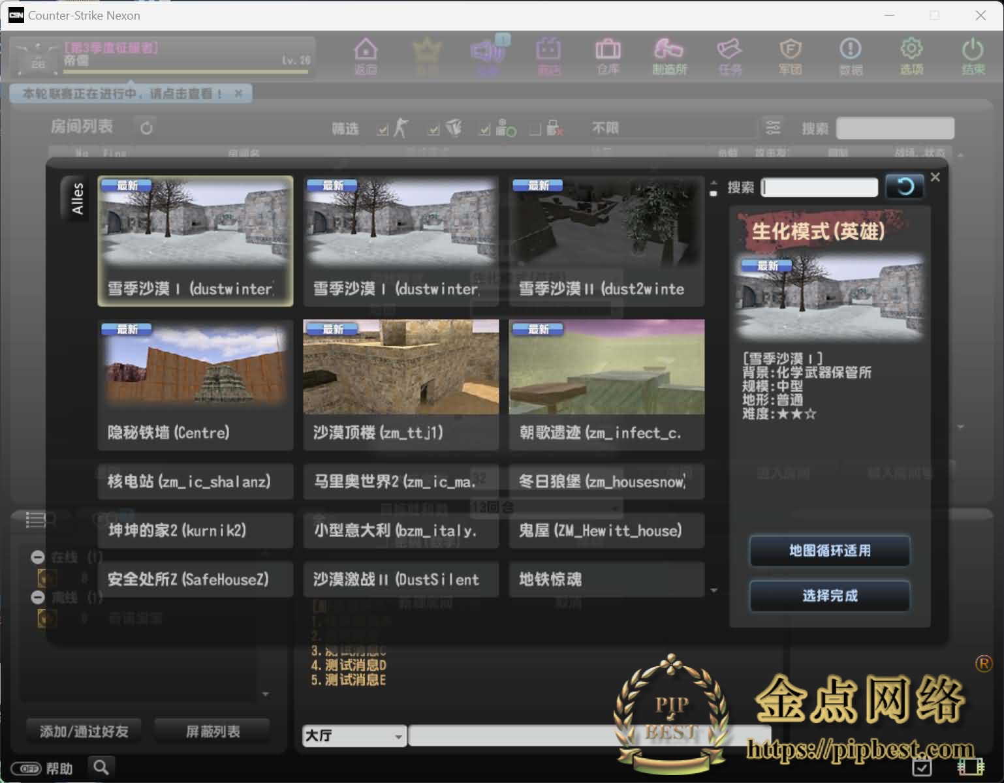The height and width of the screenshot is (783, 1004).
Task: Click the magnifier icon beside 帮助
Action: 101,767
